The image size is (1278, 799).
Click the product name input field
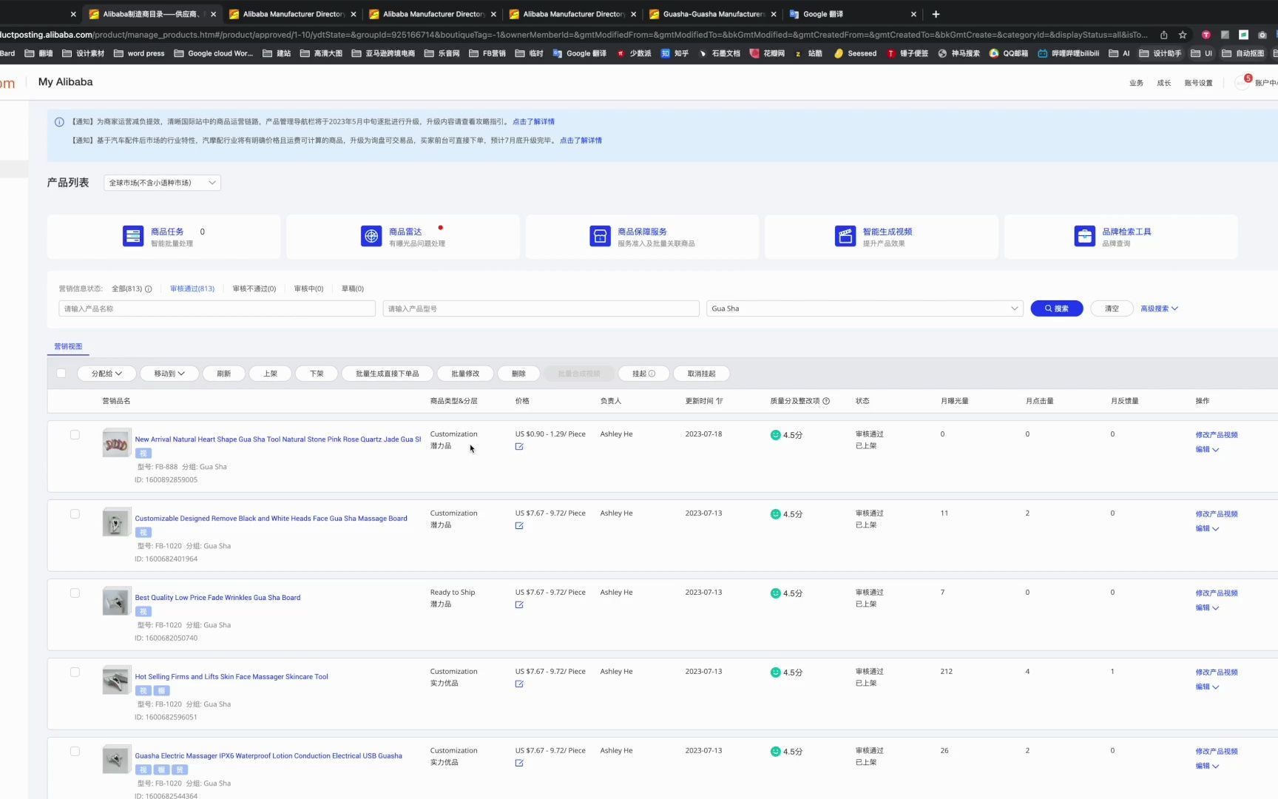217,309
